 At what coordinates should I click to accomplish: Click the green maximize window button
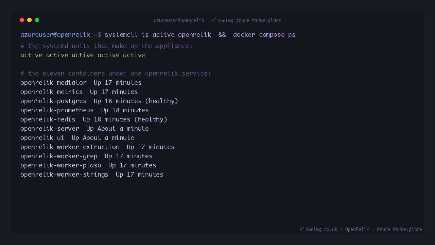pyautogui.click(x=37, y=20)
